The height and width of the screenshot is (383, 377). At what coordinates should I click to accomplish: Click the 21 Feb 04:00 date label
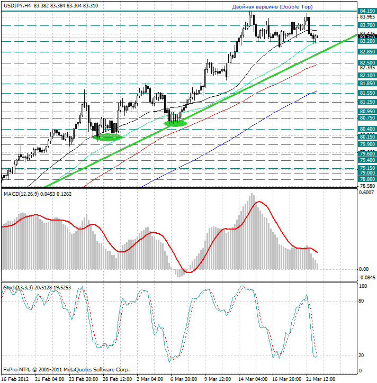click(50, 379)
